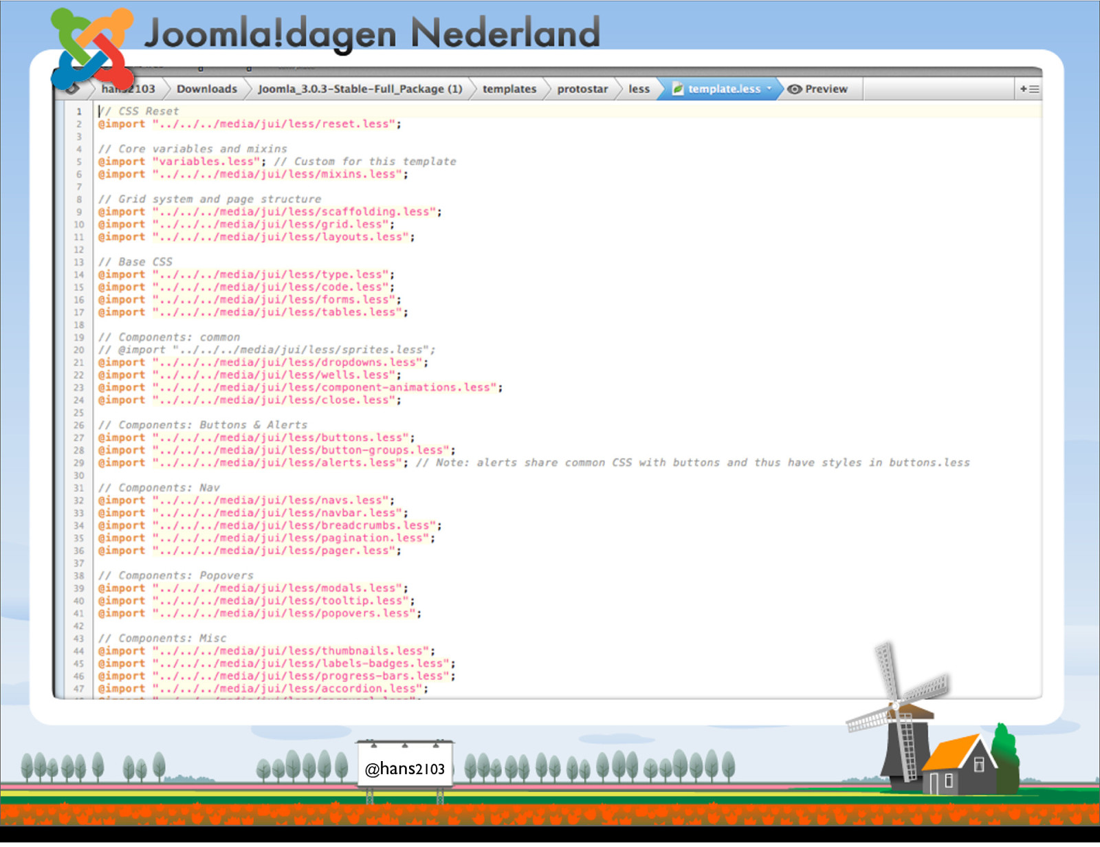
Task: Click the Preview eye icon
Action: coord(795,89)
